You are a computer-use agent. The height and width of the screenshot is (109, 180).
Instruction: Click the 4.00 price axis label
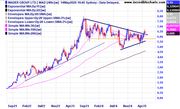click(160, 57)
